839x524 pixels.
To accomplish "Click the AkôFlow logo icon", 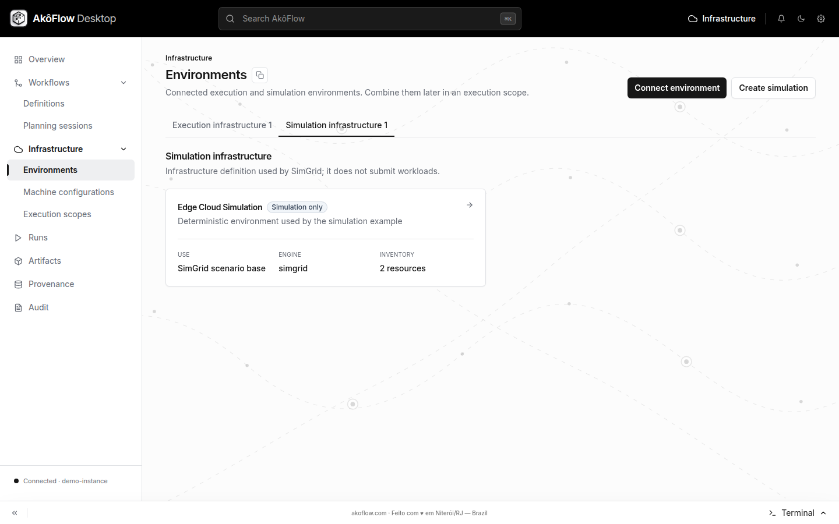I will pos(19,19).
